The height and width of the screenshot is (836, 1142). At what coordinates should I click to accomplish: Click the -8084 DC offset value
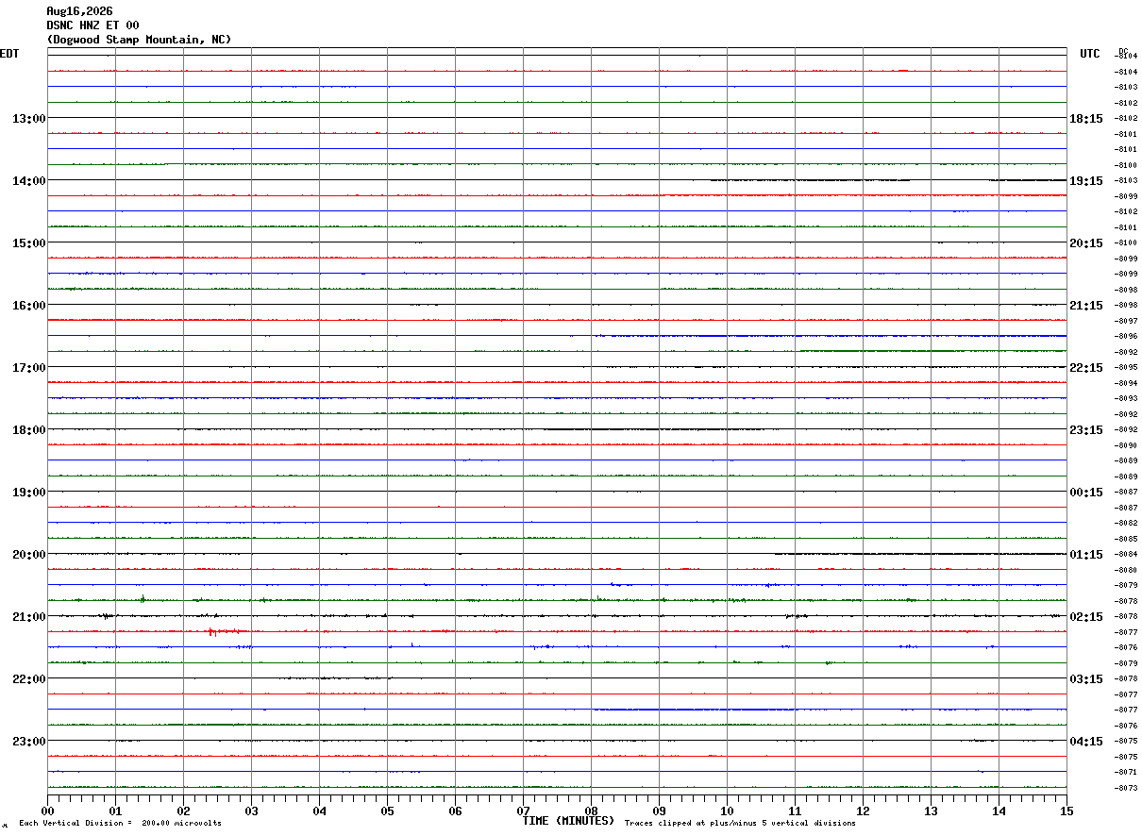(1127, 554)
